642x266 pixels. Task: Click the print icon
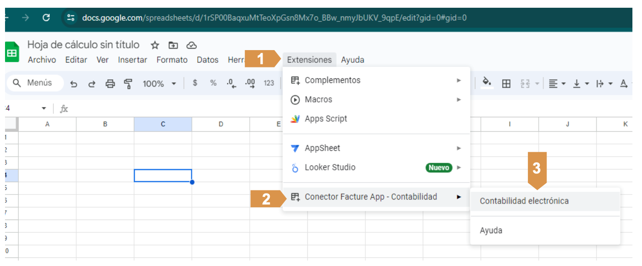(x=110, y=84)
